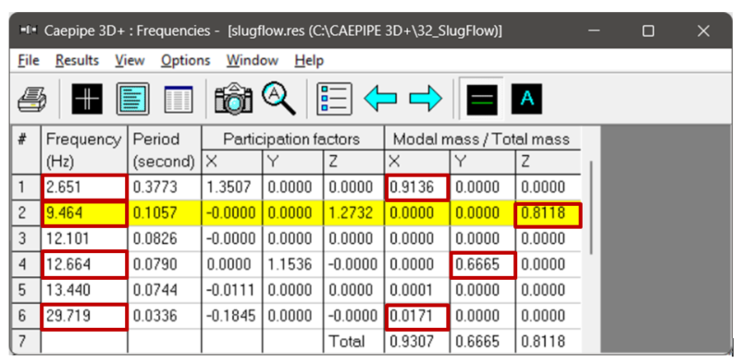Click the green lines color icon
The image size is (741, 363).
(x=482, y=99)
